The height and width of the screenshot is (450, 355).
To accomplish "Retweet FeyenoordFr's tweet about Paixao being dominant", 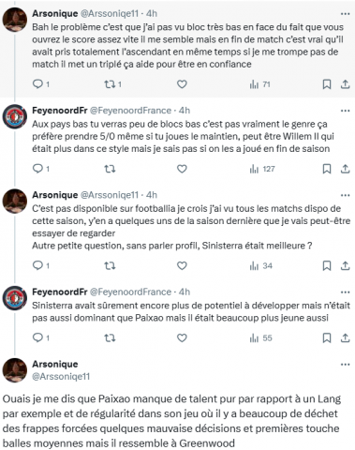I will [x=110, y=337].
